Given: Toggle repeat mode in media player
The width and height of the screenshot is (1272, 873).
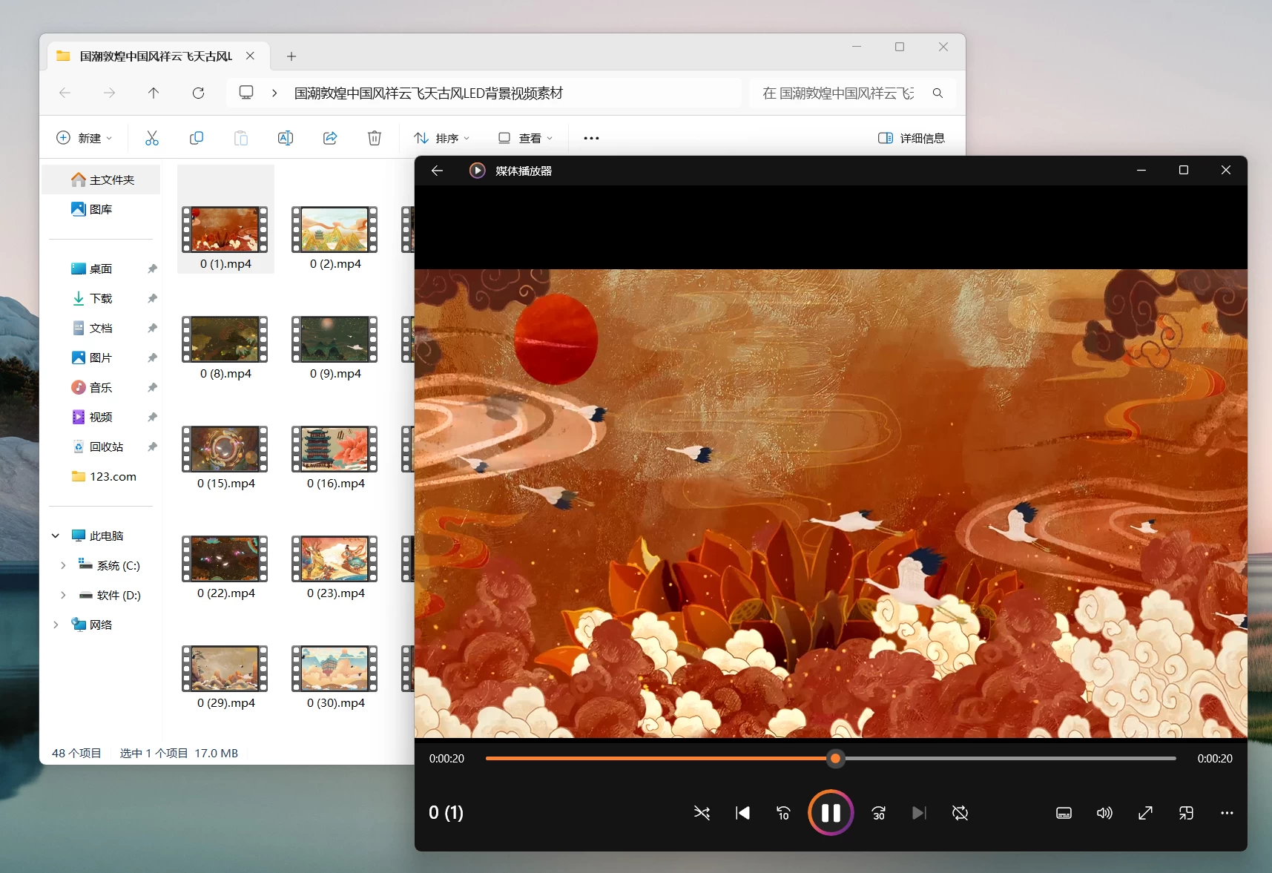Looking at the screenshot, I should click(960, 813).
